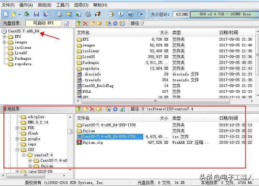Click the blue info 'i' toolbar icon
The height and width of the screenshot is (186, 259).
[121, 14]
